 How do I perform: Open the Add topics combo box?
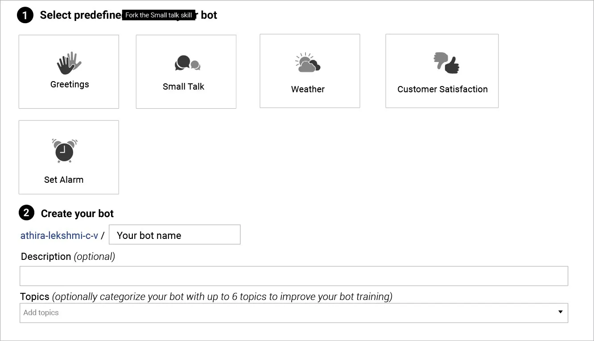tap(285, 312)
